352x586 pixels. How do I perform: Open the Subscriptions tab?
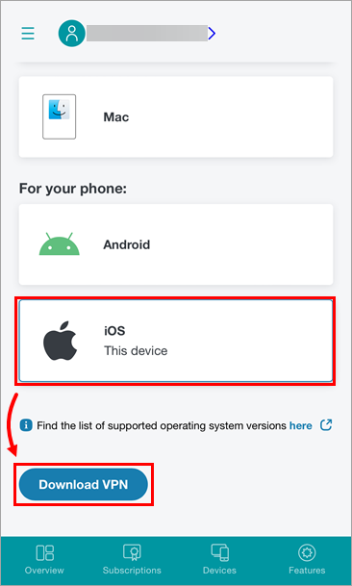132,559
